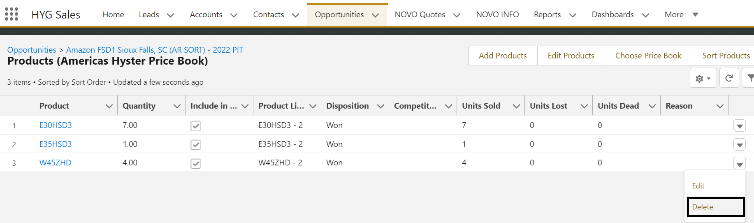
Task: Open row actions for E35HSD3
Action: tap(739, 145)
